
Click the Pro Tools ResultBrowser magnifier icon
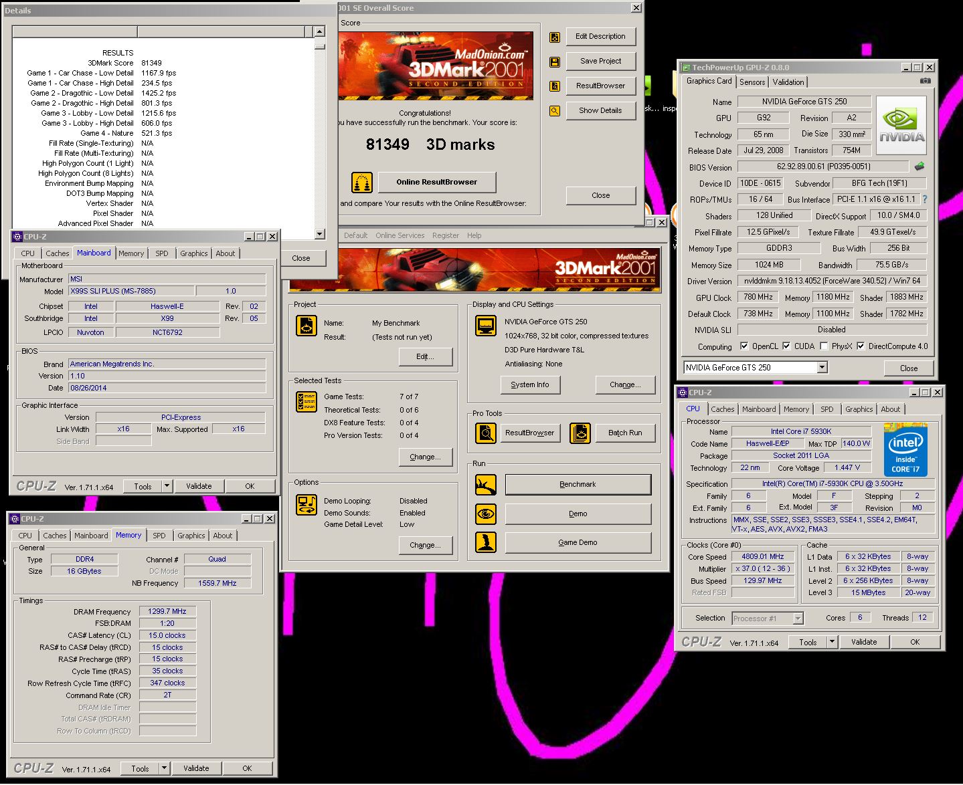tap(486, 433)
